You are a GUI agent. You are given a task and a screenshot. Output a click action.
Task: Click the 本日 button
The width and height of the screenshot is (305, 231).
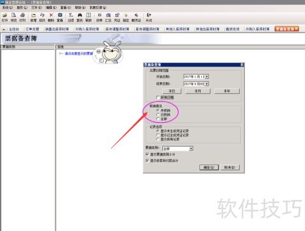click(x=172, y=91)
